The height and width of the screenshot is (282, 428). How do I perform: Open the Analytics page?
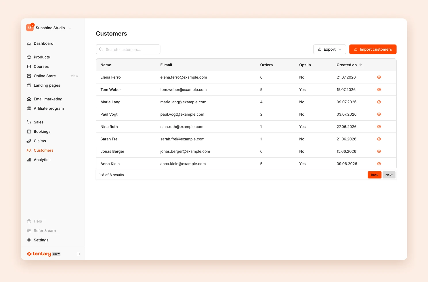click(x=42, y=160)
